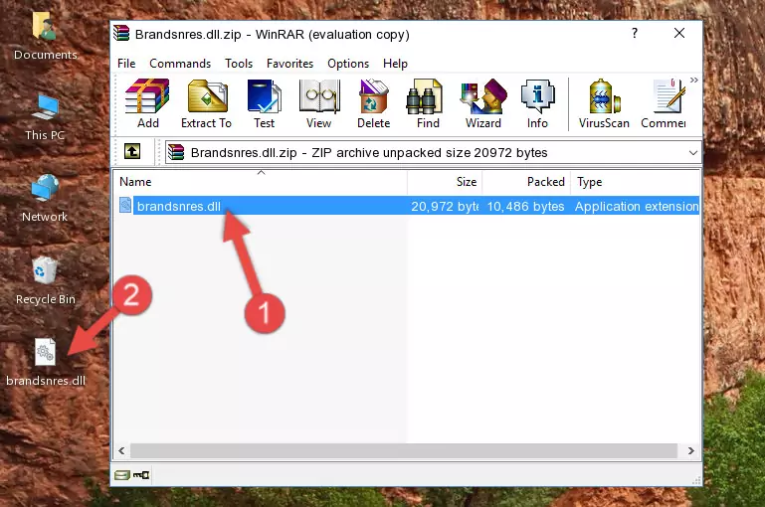This screenshot has height=507, width=765.
Task: Sort by the Type column header
Action: pos(636,182)
